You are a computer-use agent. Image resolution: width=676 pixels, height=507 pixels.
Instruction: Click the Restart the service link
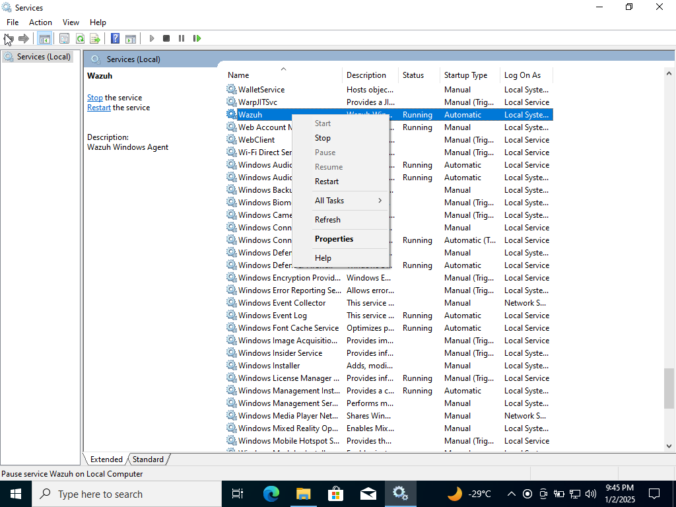pyautogui.click(x=99, y=108)
